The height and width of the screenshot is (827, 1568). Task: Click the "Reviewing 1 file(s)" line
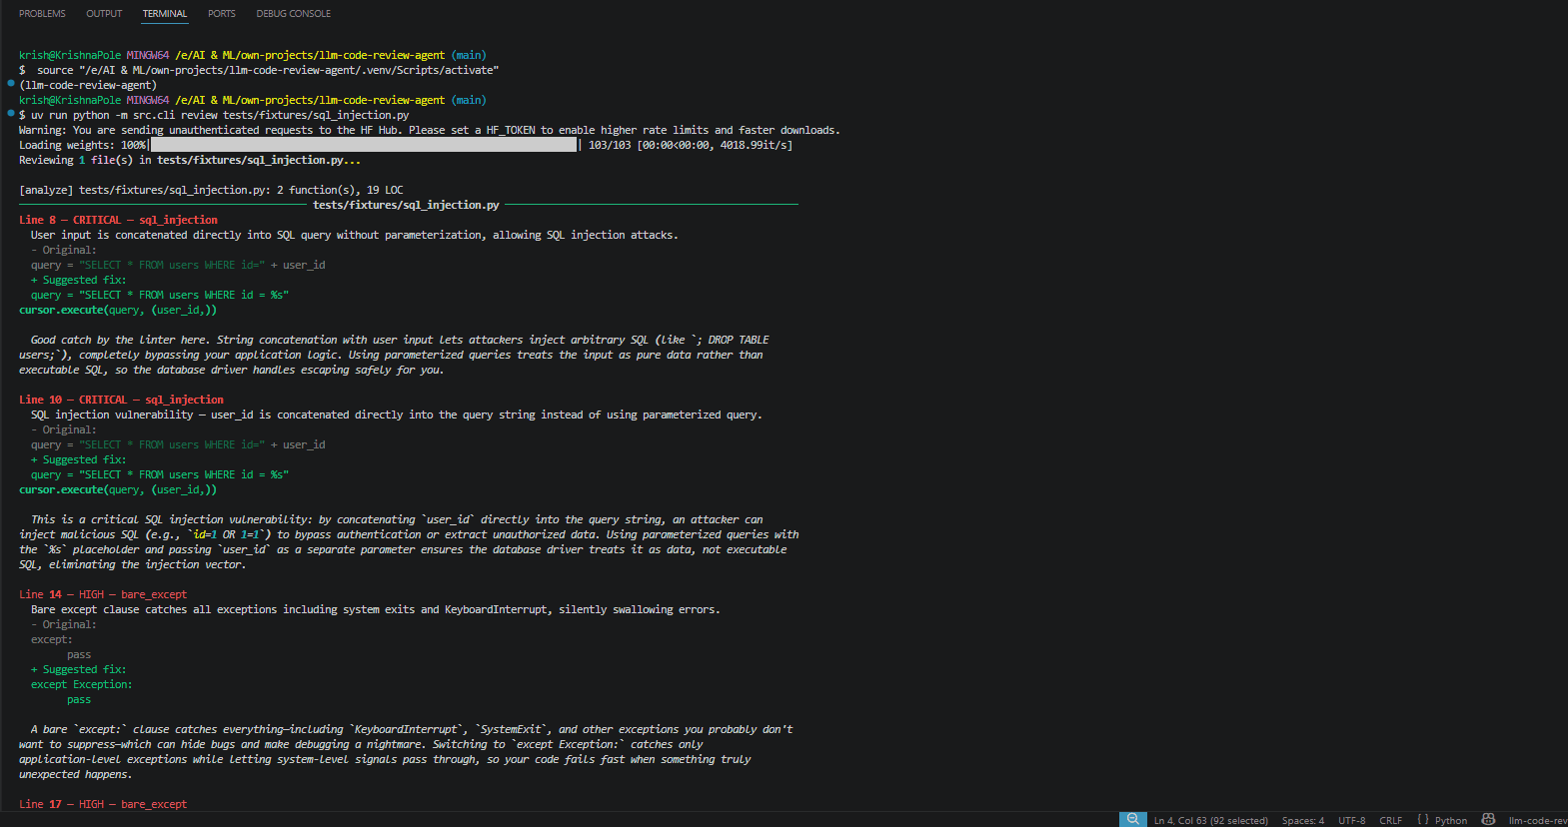pyautogui.click(x=190, y=160)
